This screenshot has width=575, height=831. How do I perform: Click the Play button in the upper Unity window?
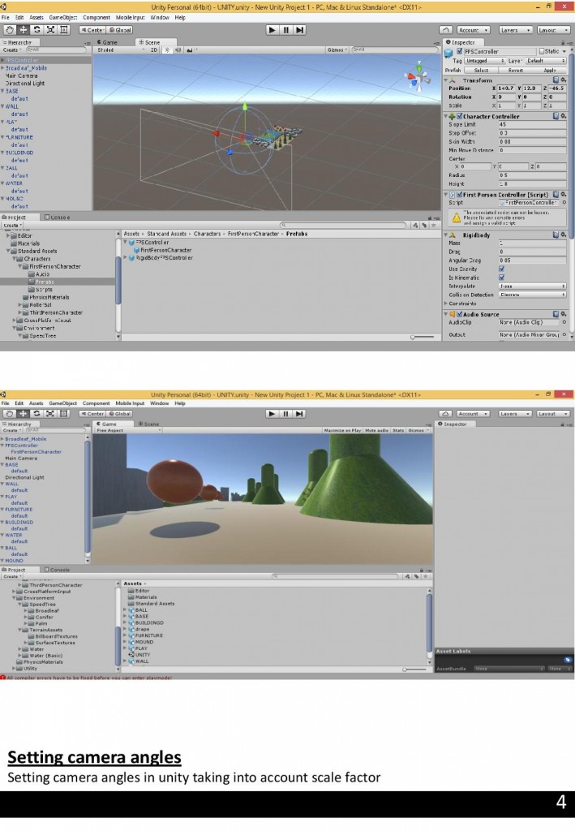pos(272,30)
